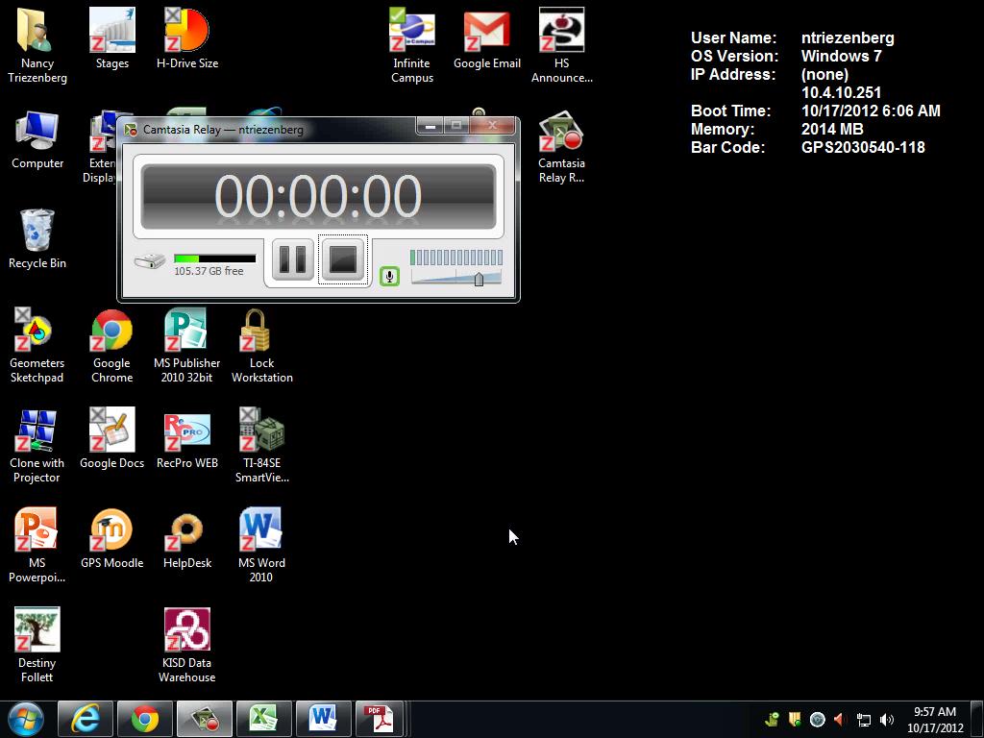Screen dimensions: 984x738
Task: Select the Infinite Campus desktop shortcut
Action: coord(411,45)
